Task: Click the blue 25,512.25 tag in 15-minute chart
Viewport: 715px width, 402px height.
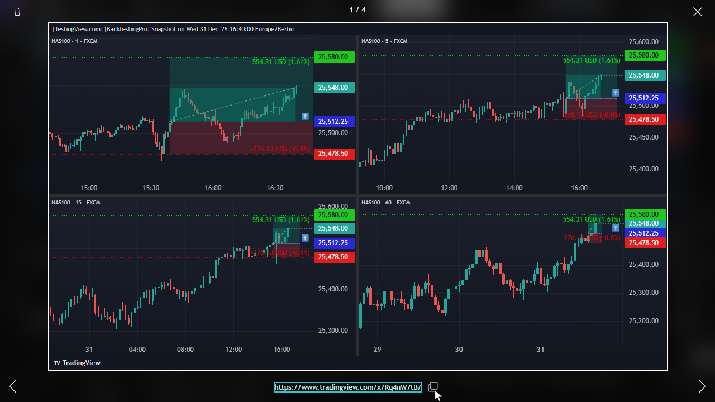Action: 335,243
